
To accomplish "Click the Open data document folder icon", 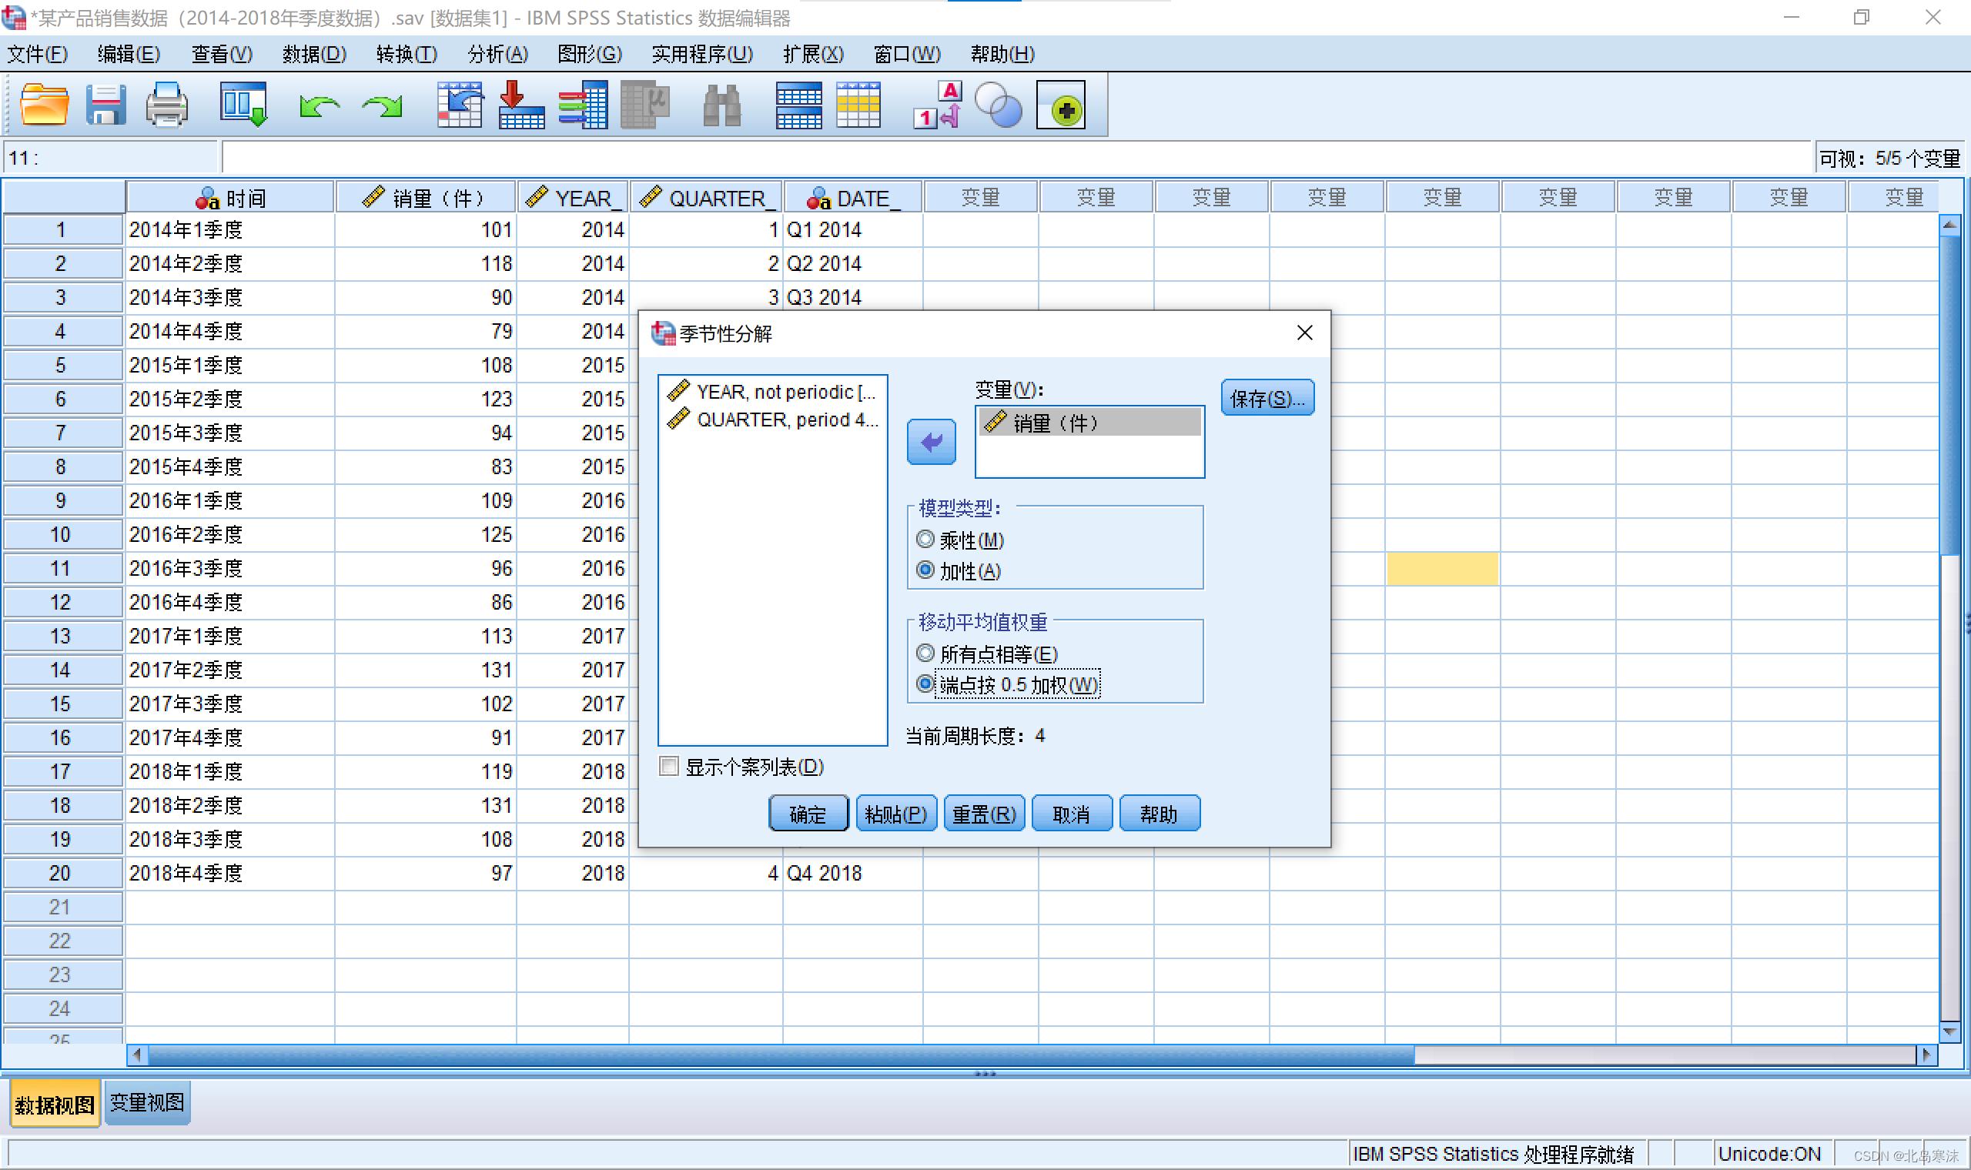I will (x=43, y=105).
